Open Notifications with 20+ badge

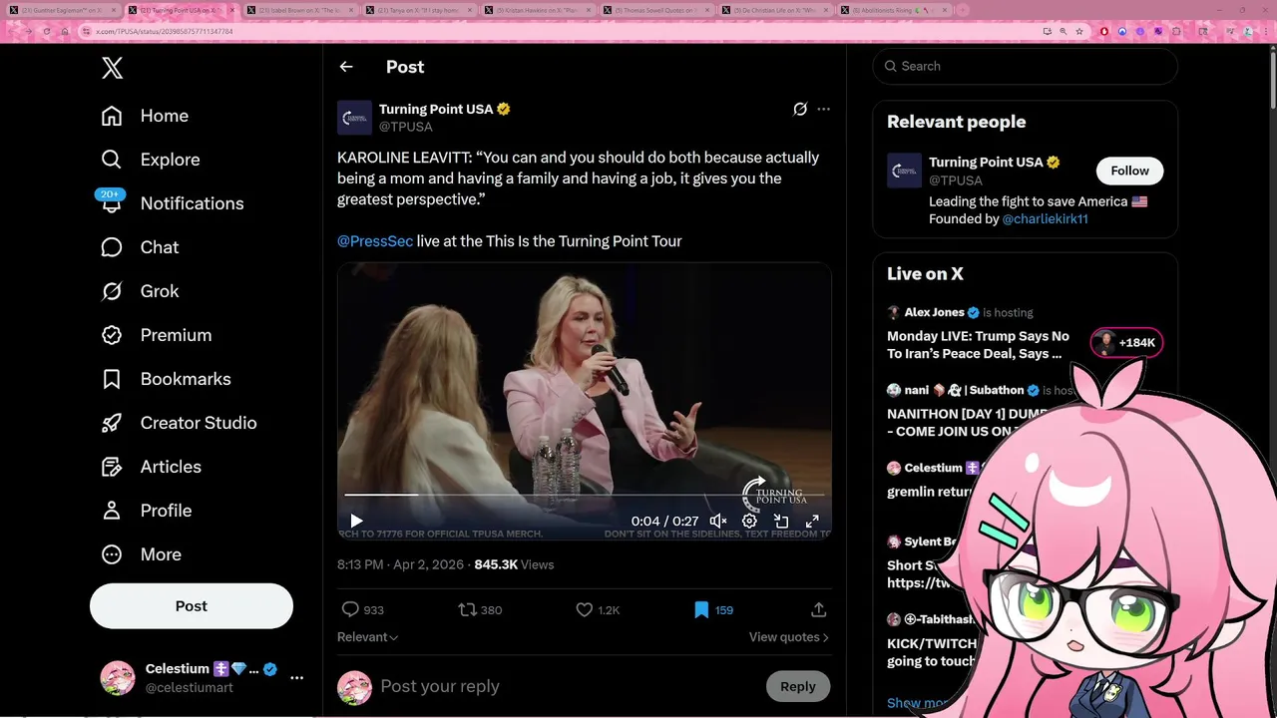[x=172, y=203]
